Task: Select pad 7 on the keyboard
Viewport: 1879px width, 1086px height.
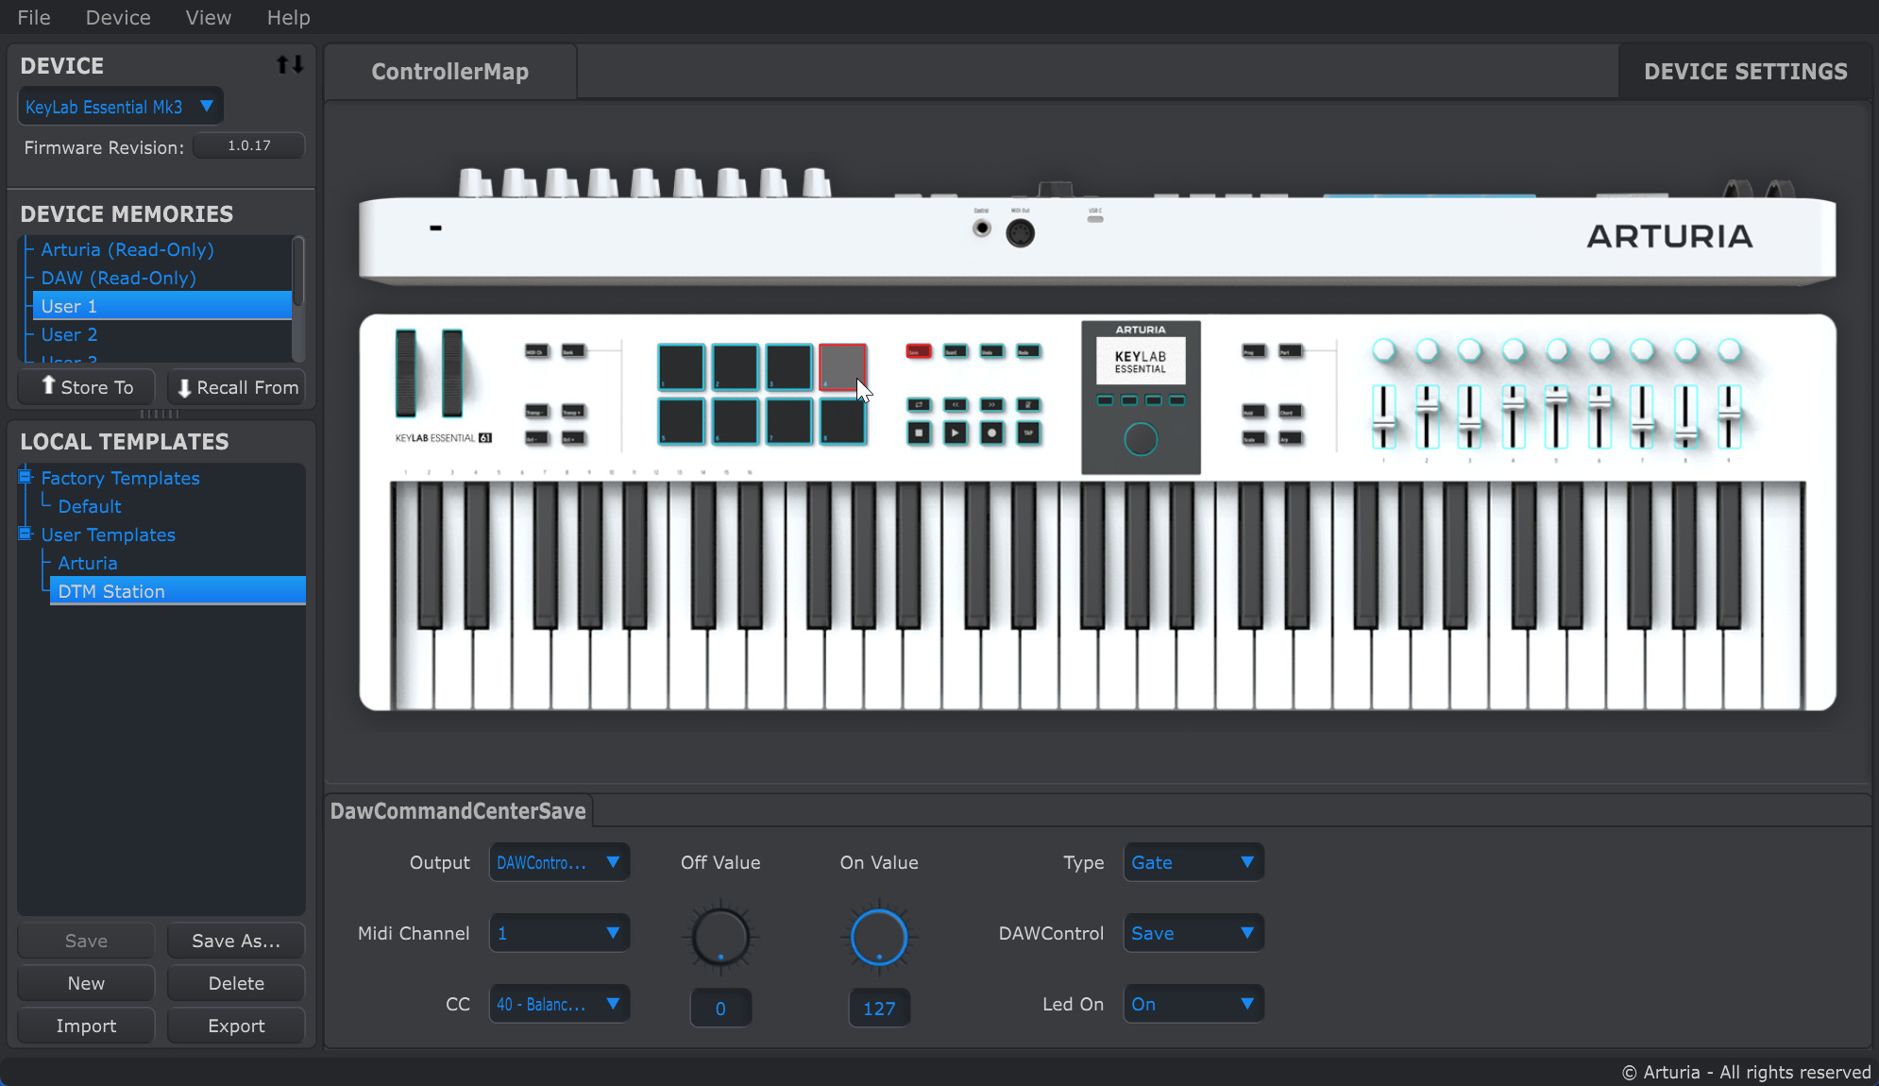Action: pos(788,421)
